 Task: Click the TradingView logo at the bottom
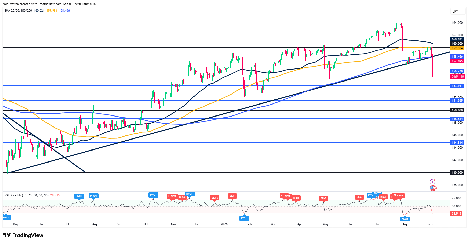point(23,235)
